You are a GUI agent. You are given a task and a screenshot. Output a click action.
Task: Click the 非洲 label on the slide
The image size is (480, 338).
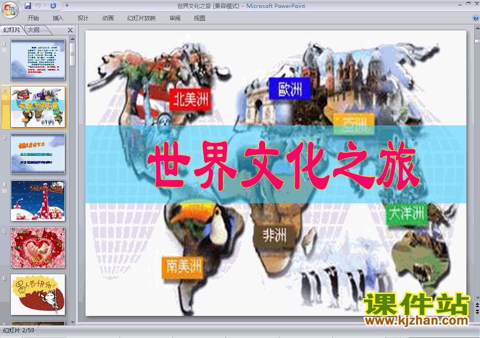click(275, 236)
